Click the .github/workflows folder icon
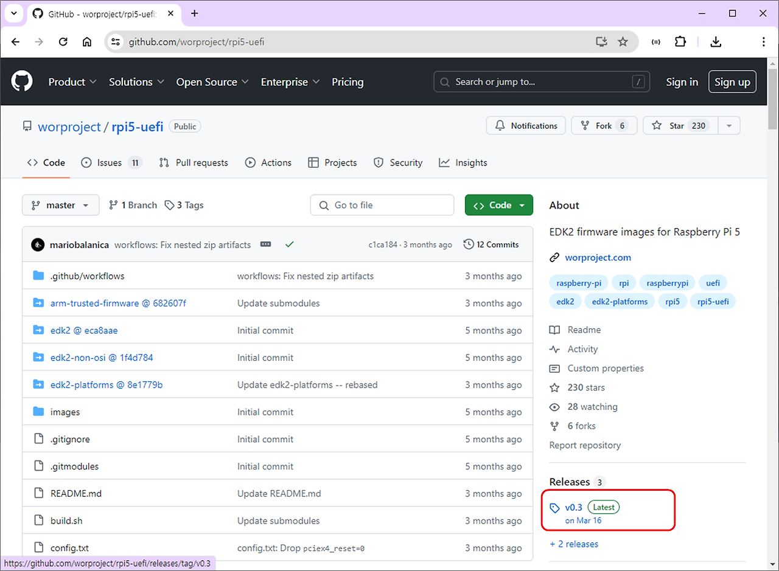 click(x=38, y=276)
